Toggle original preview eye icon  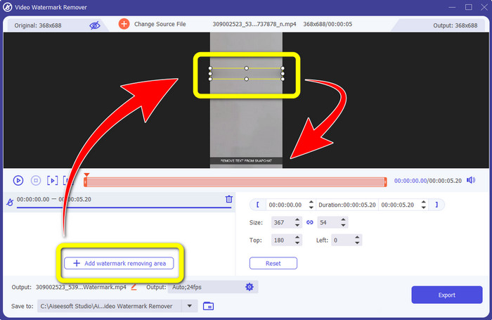click(94, 24)
